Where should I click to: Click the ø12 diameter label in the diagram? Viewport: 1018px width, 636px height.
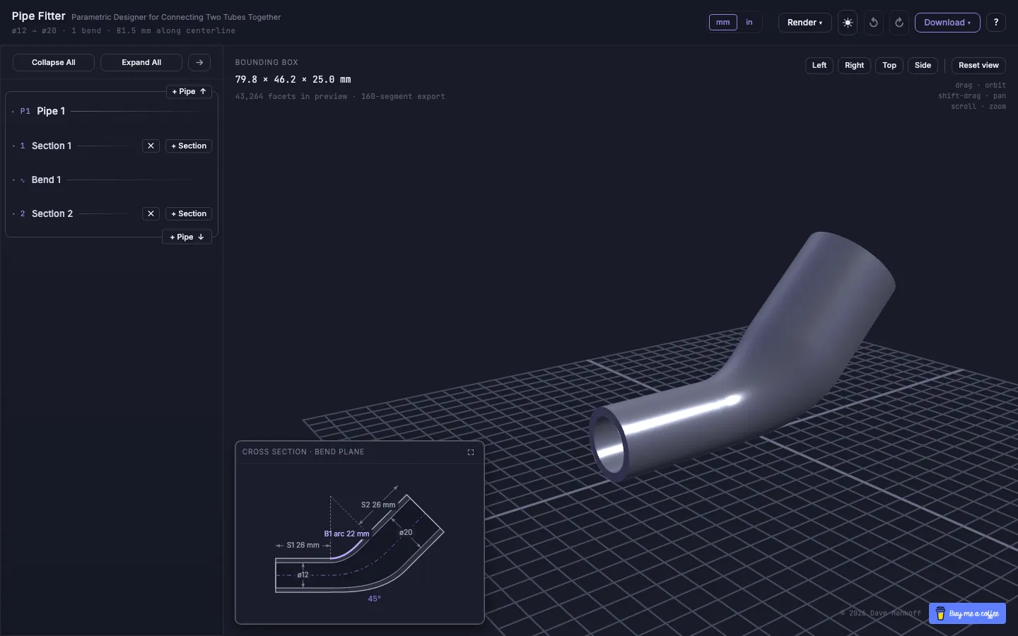coord(303,575)
